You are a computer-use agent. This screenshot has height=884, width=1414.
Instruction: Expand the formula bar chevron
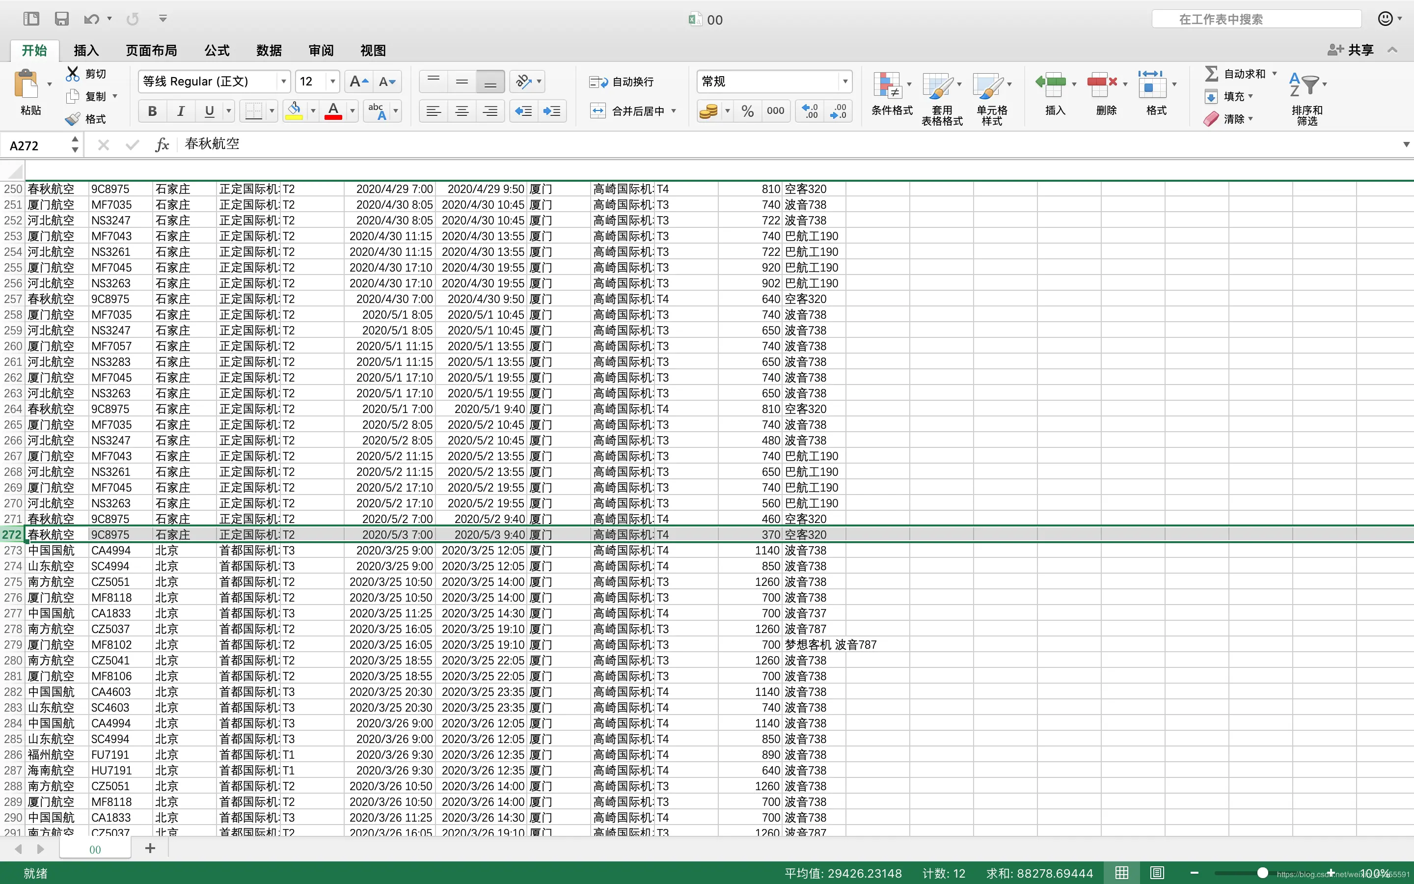click(1406, 144)
